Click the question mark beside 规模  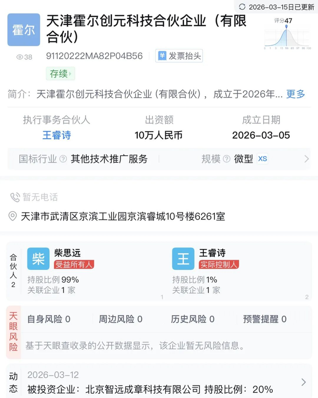(x=226, y=159)
